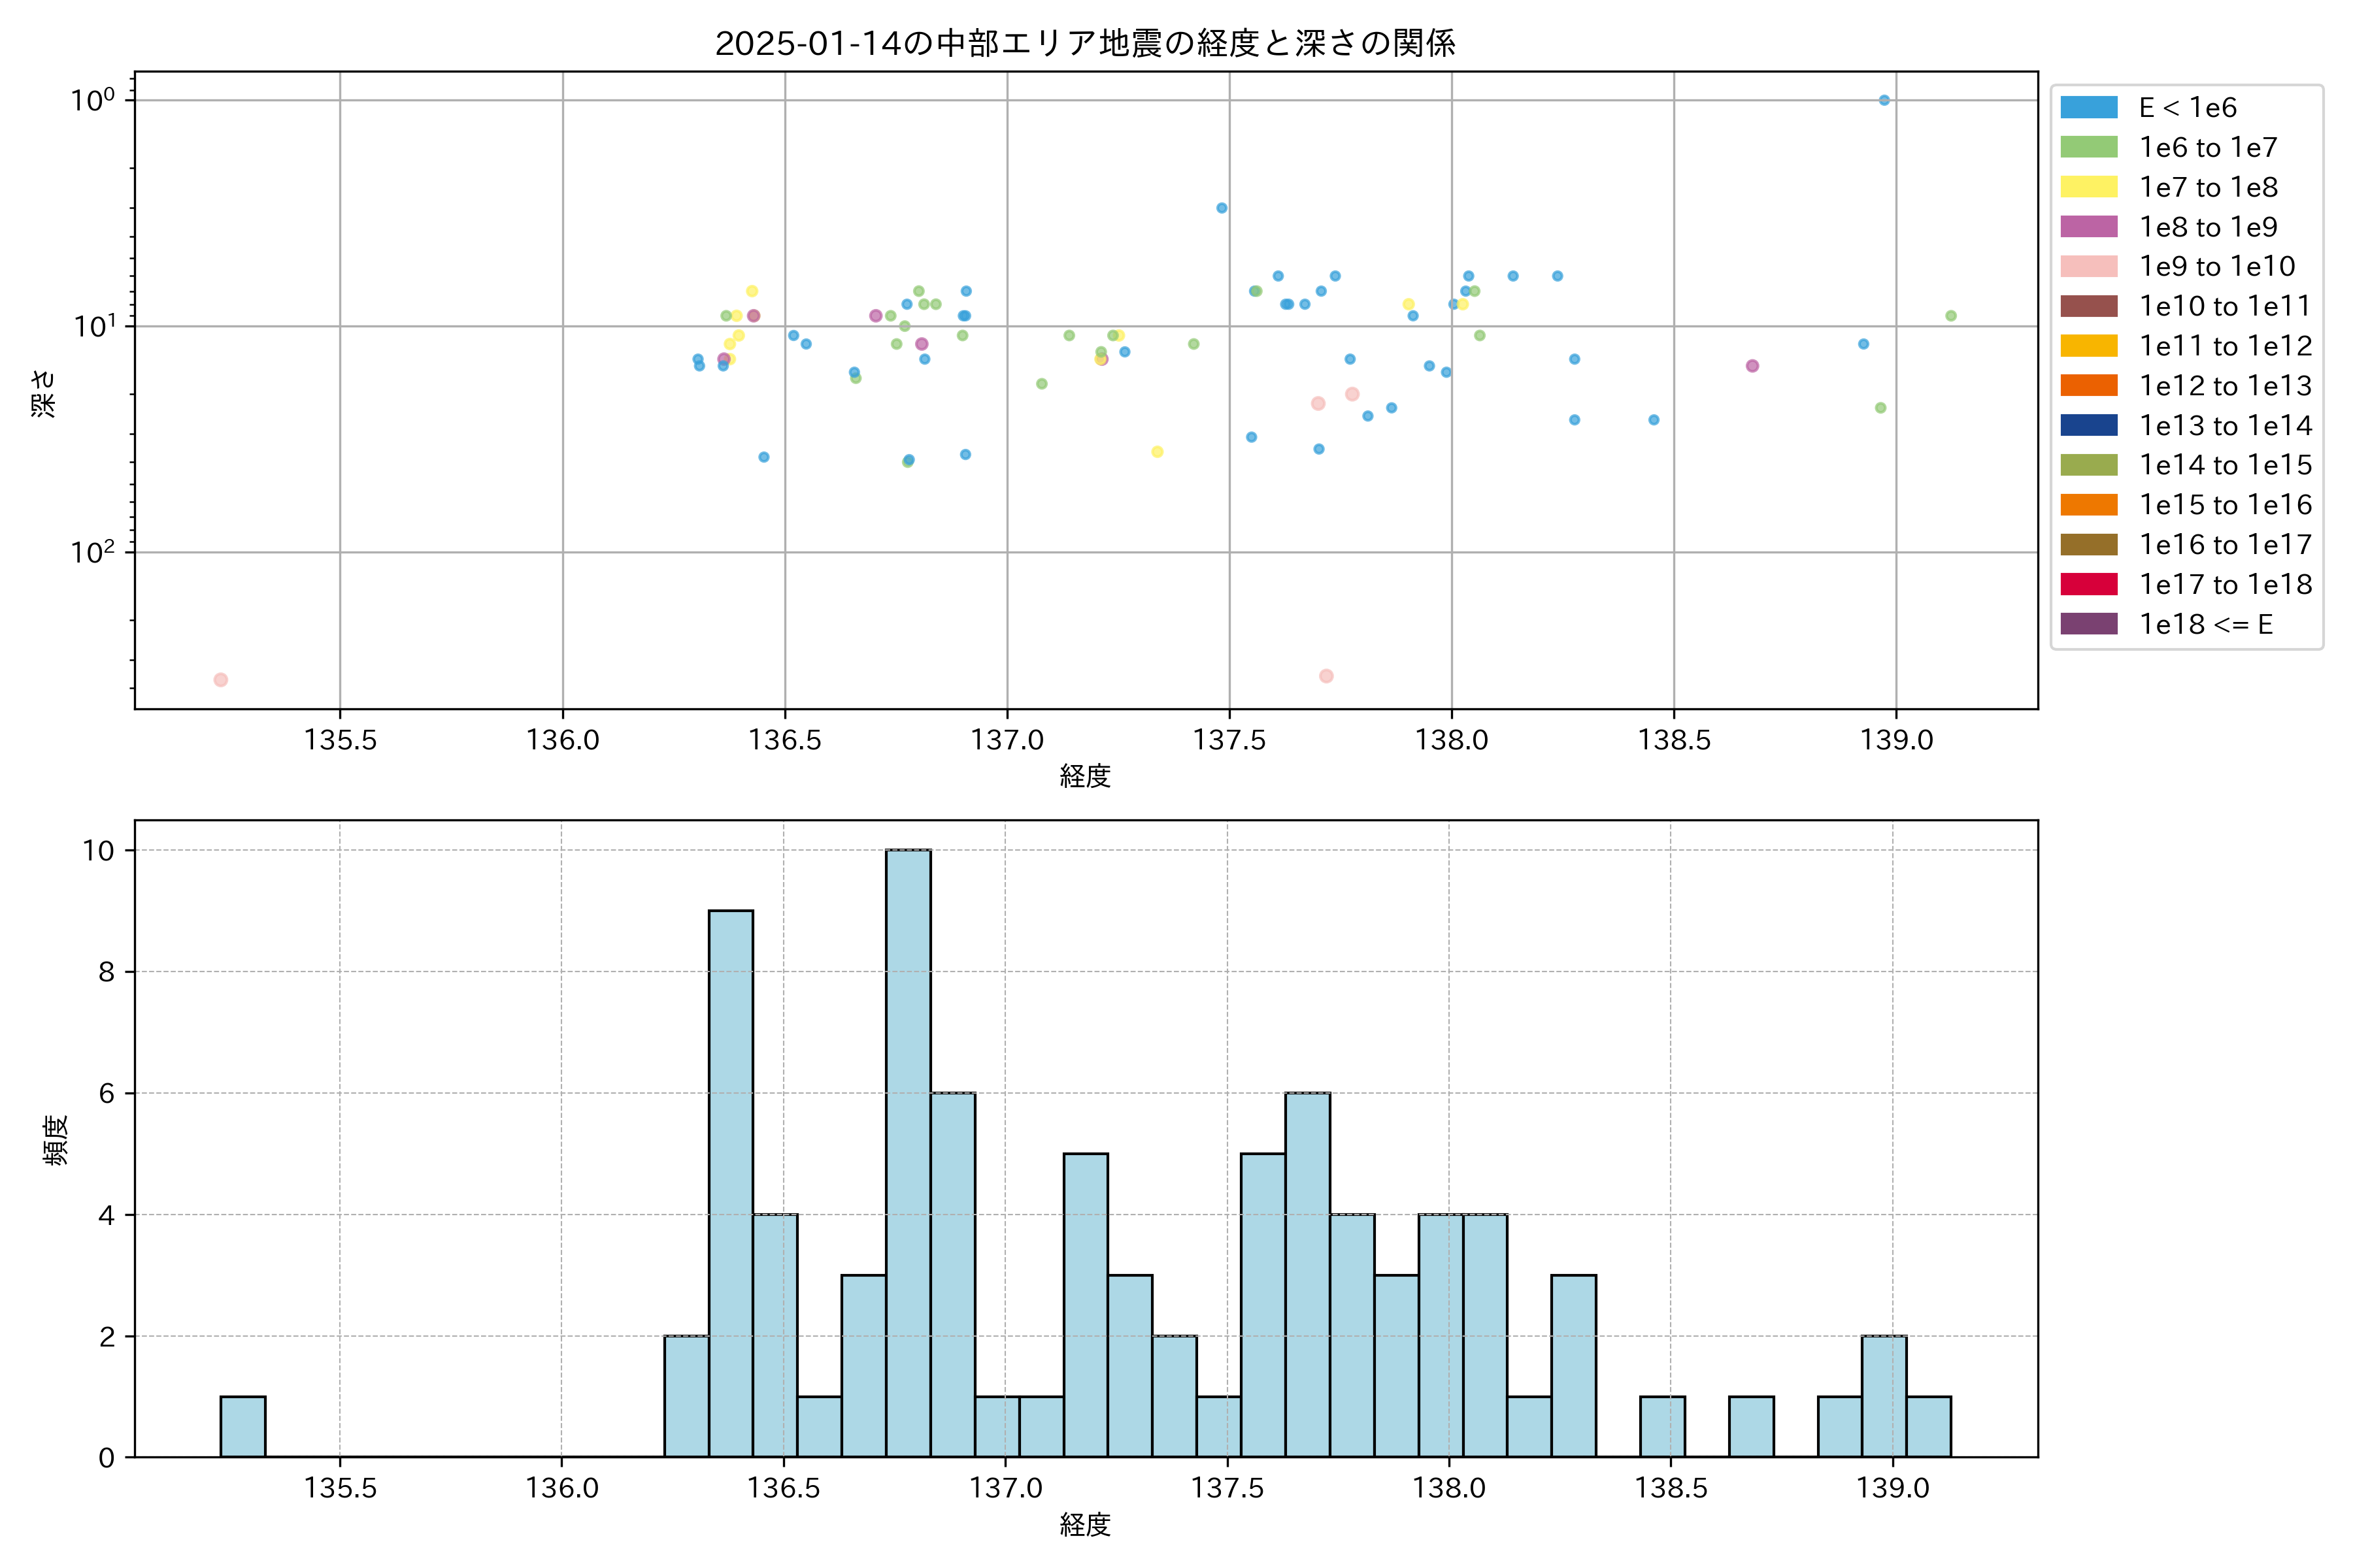Click the chart title text at top
The width and height of the screenshot is (2353, 1568).
1084,43
